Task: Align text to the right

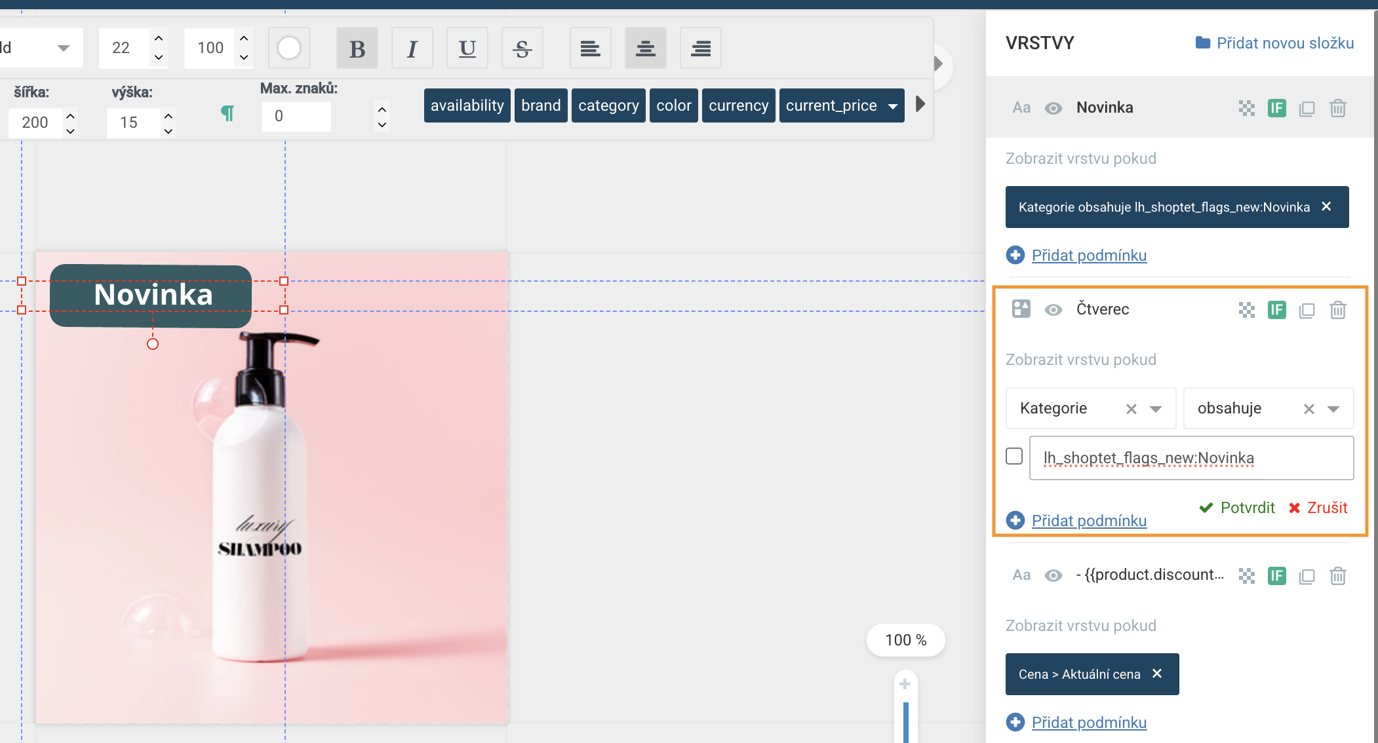Action: [x=700, y=48]
